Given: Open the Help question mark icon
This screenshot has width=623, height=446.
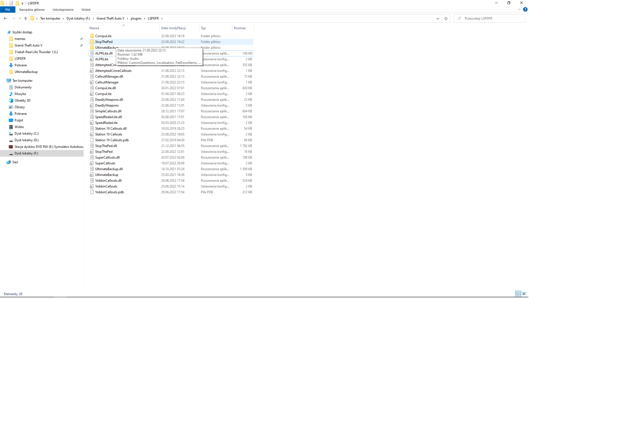Looking at the screenshot, I should click(x=525, y=9).
